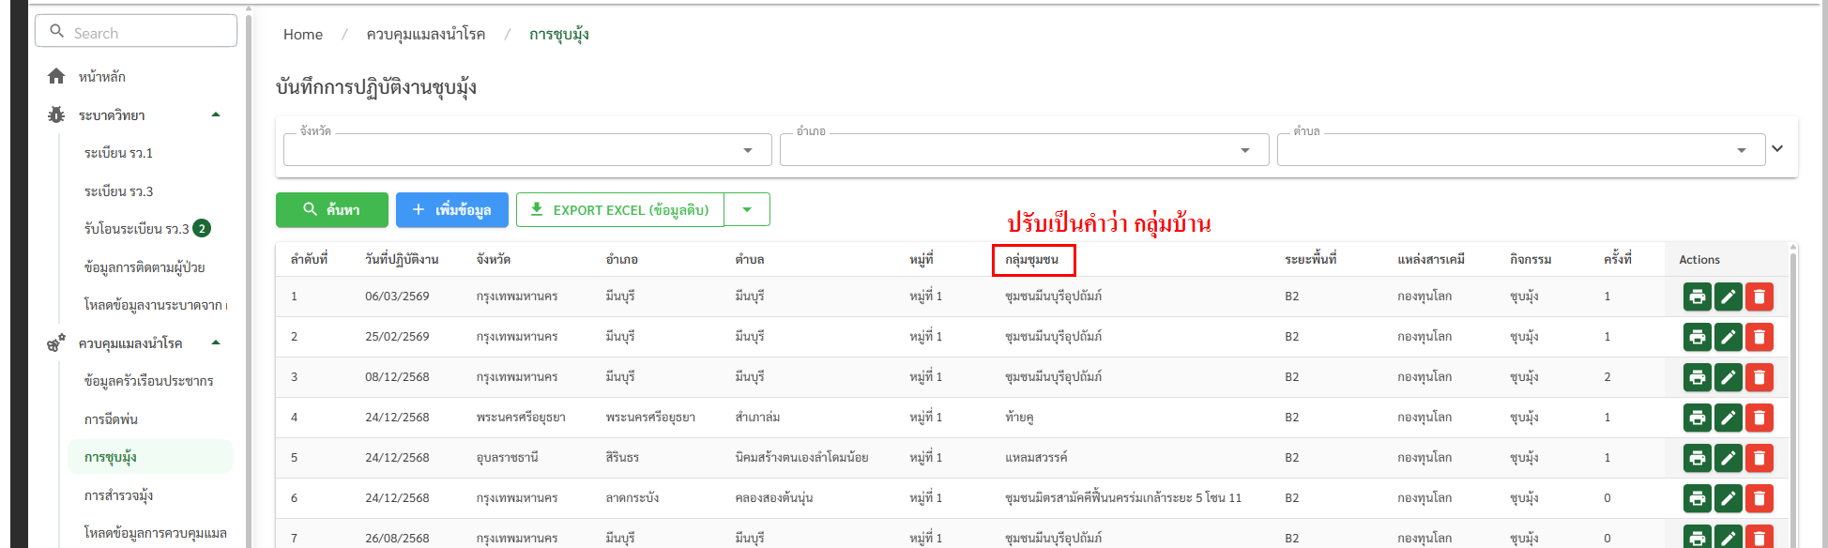
Task: Click the bug icon beside ระบาดวิทยา
Action: click(x=56, y=115)
